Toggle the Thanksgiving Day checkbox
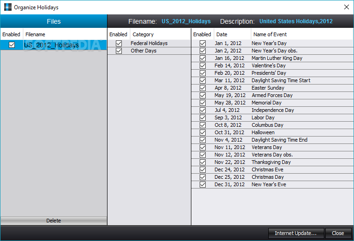Viewport: 354px width, 241px height. (203, 162)
